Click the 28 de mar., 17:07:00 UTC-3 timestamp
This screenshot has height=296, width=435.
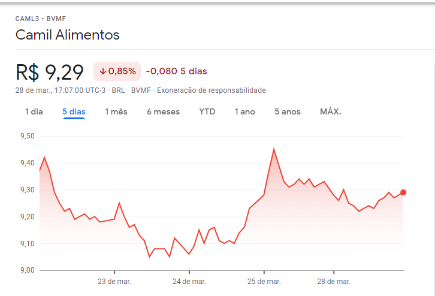61,90
